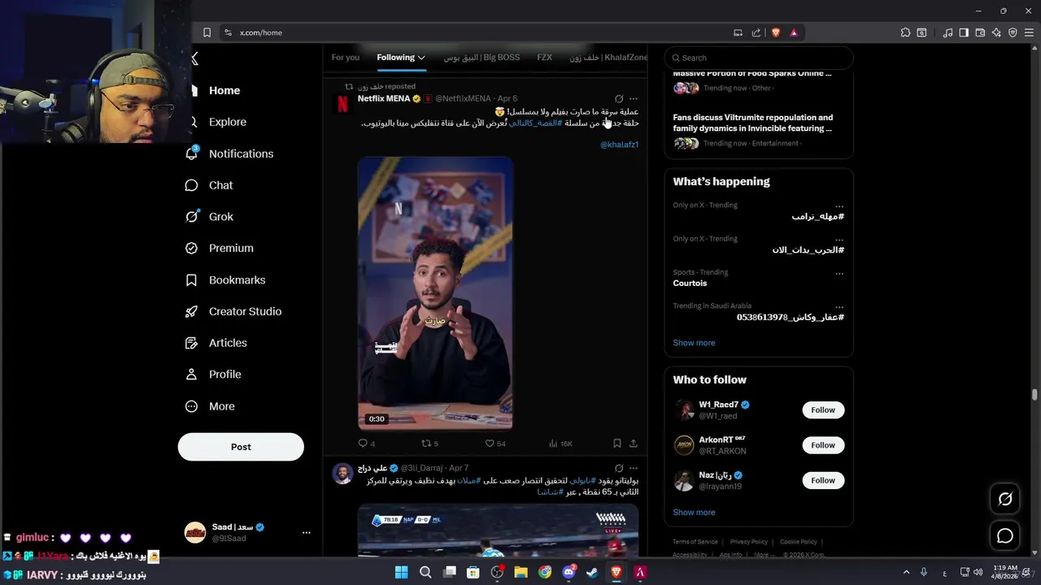Open more options for Courtois trend

(x=839, y=273)
